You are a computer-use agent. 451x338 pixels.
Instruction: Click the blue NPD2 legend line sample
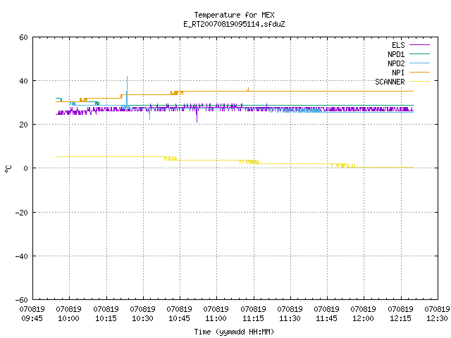tap(419, 63)
